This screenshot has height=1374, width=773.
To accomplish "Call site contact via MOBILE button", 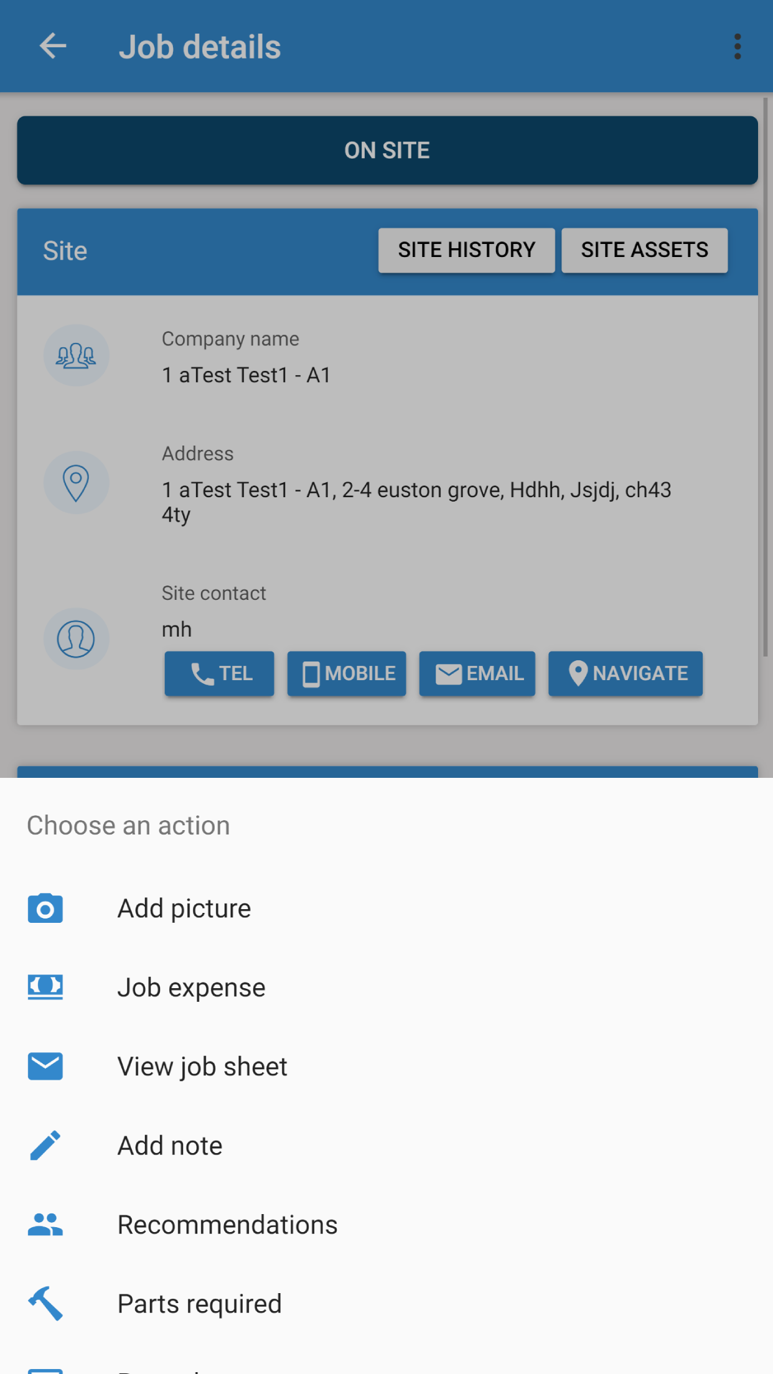I will click(x=347, y=673).
